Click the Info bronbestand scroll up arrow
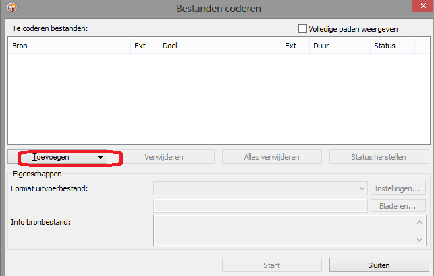 (420, 222)
